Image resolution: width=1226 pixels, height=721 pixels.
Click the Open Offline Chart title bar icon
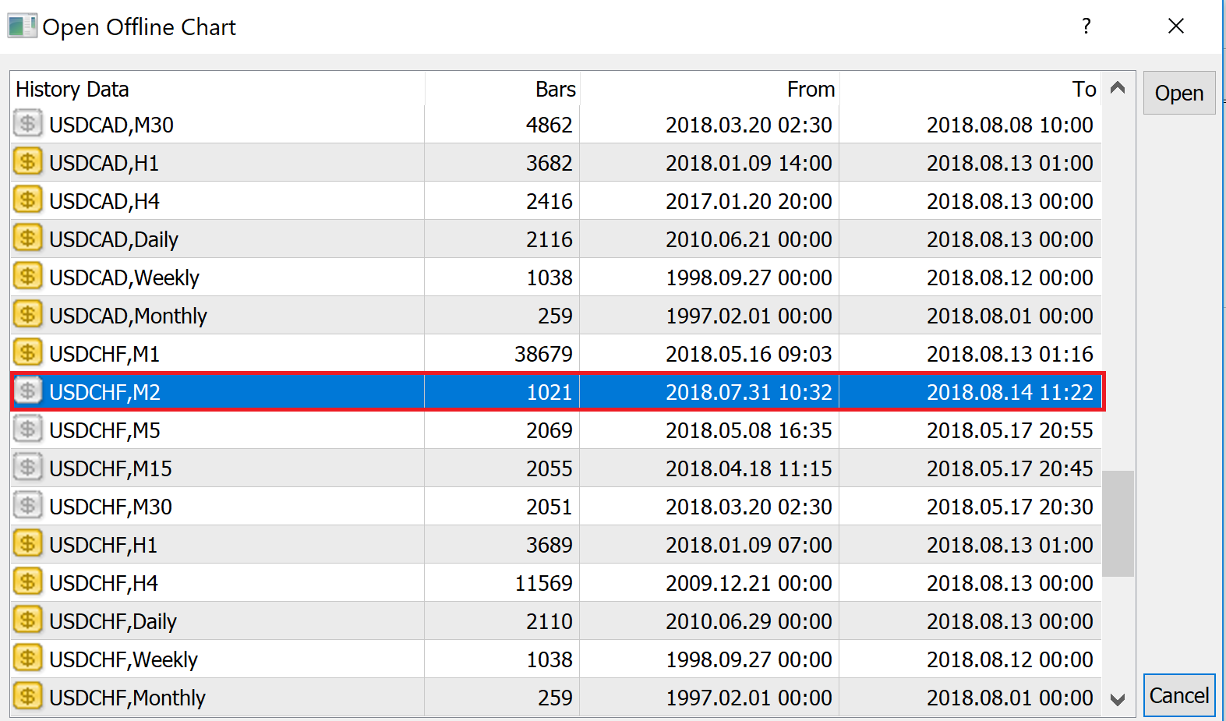tap(22, 26)
